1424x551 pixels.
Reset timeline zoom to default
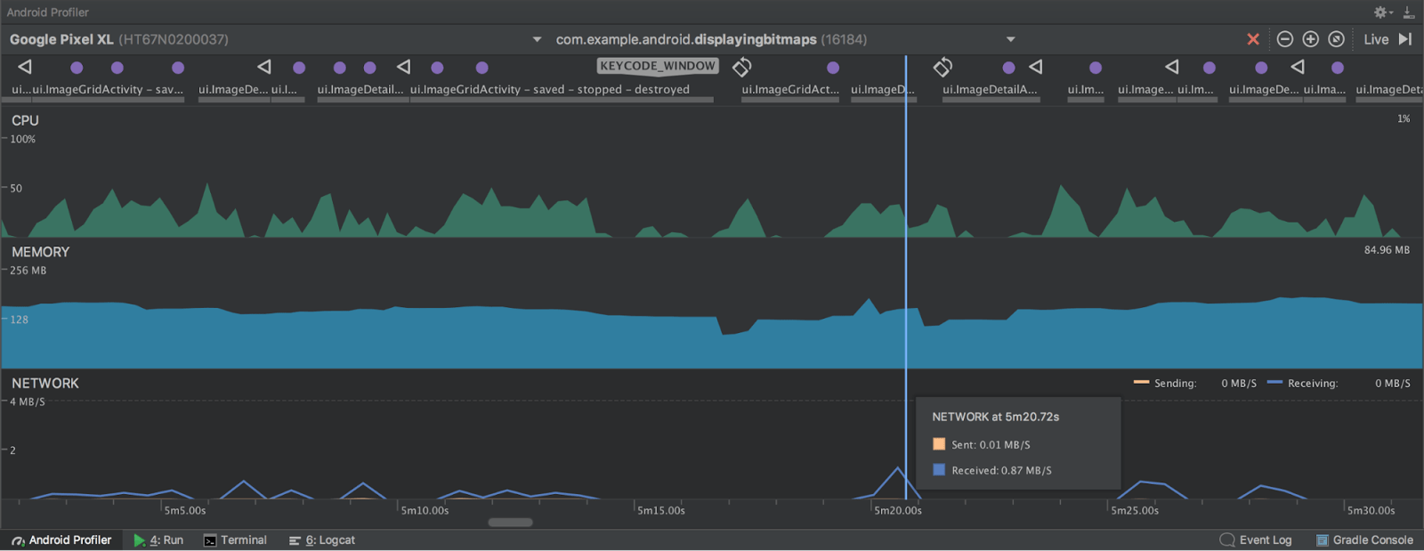(1336, 39)
